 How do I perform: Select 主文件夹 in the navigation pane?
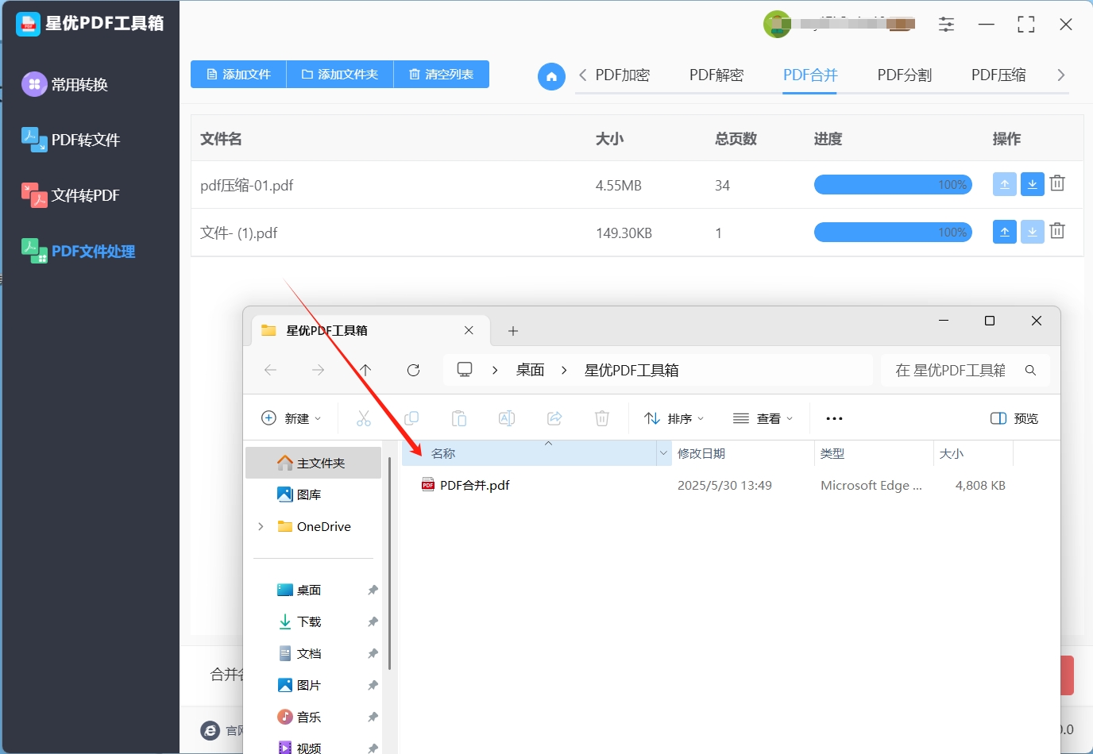[x=313, y=463]
